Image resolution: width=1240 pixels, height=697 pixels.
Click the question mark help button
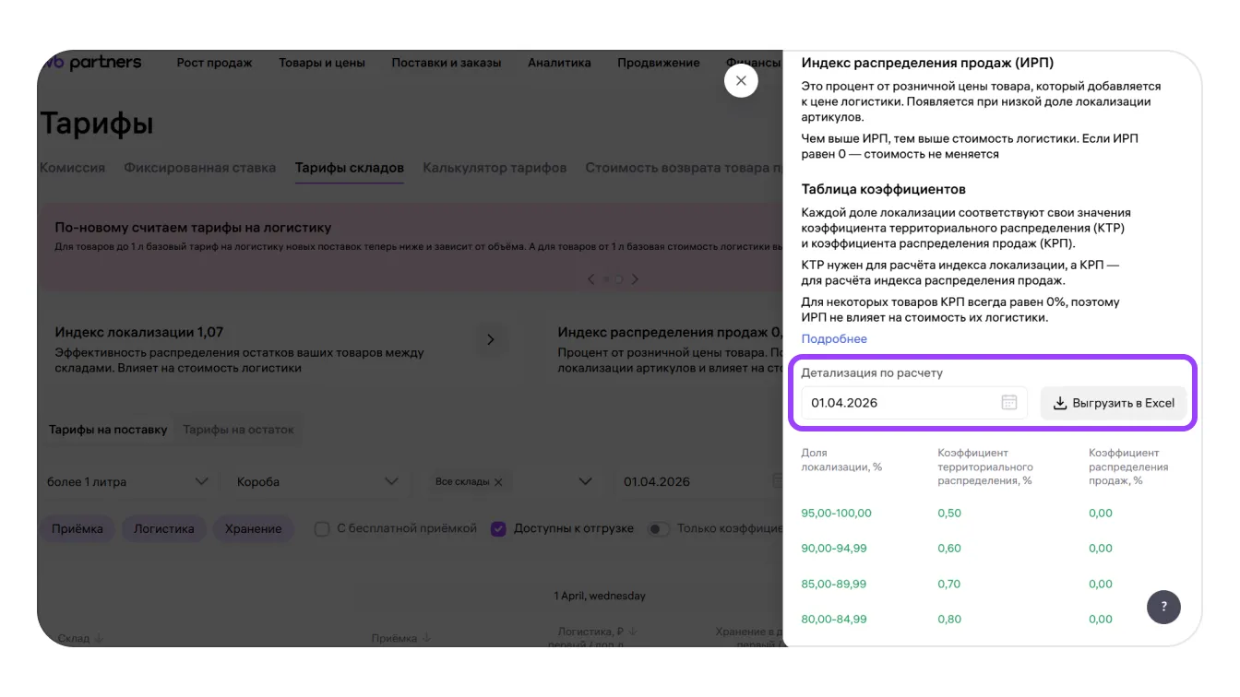1163,607
